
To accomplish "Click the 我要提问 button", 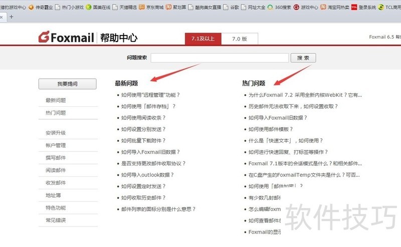I will coord(68,84).
